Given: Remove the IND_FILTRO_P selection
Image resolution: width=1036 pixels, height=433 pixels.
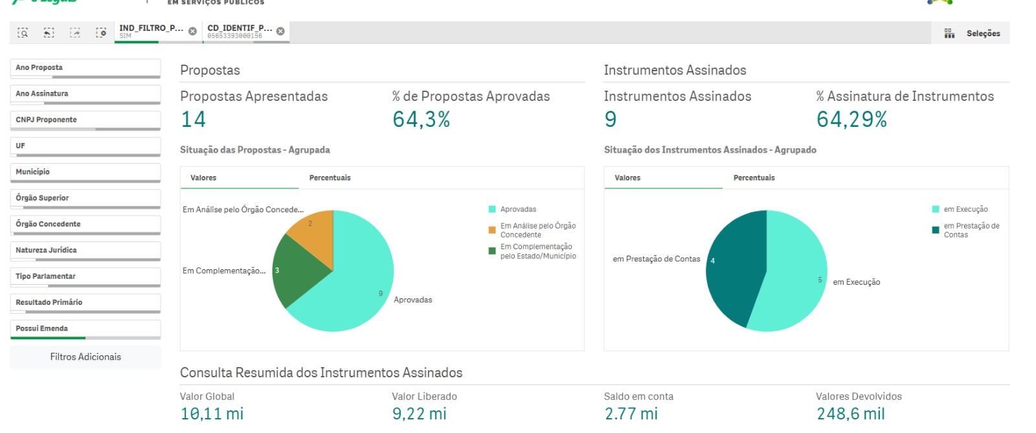Looking at the screenshot, I should pyautogui.click(x=192, y=31).
